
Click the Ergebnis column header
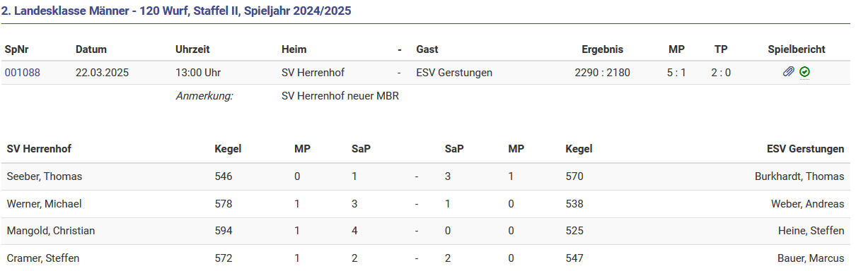pos(602,49)
